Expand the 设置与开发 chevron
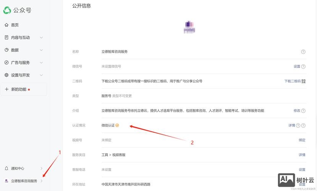This screenshot has width=317, height=191. (41, 75)
